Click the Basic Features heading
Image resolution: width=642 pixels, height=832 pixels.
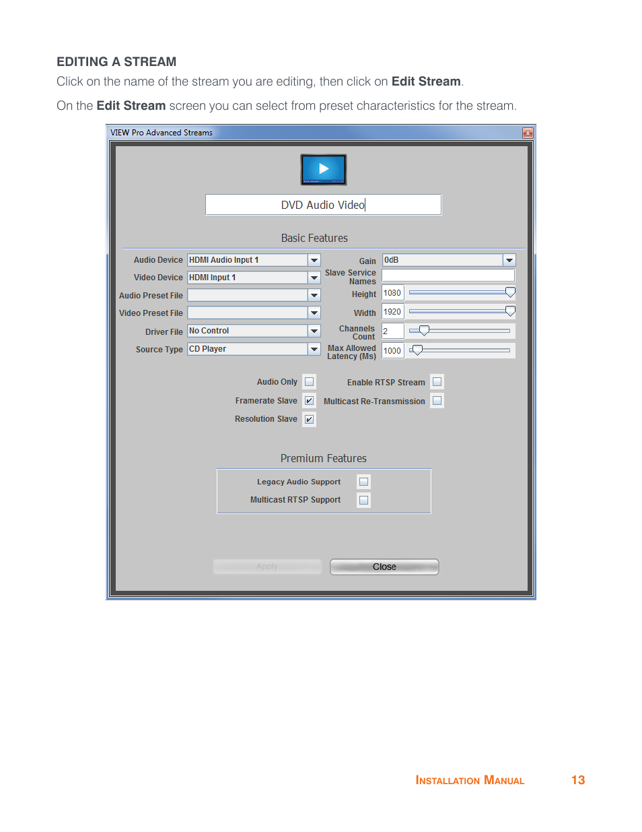(314, 238)
